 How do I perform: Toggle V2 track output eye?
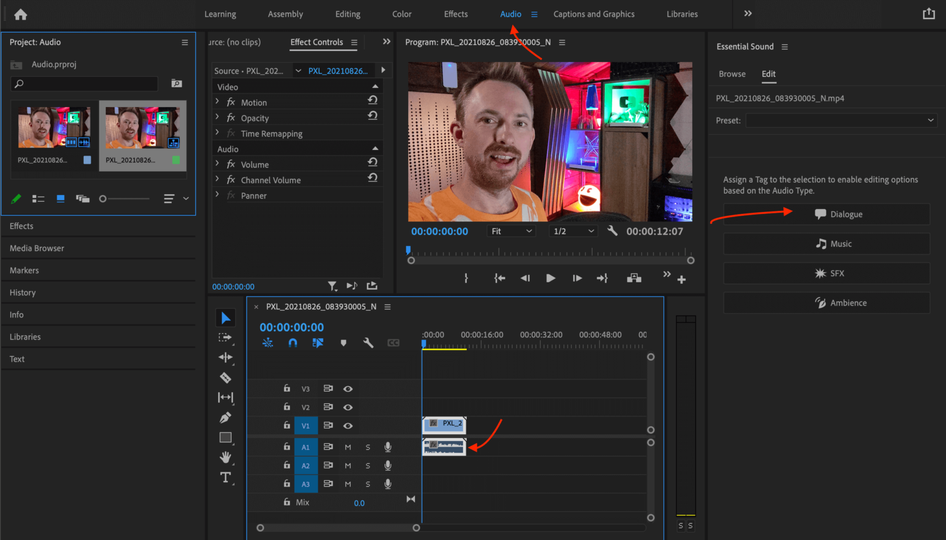click(x=348, y=407)
